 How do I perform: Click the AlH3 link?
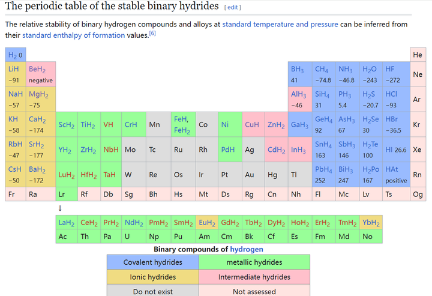pyautogui.click(x=298, y=94)
